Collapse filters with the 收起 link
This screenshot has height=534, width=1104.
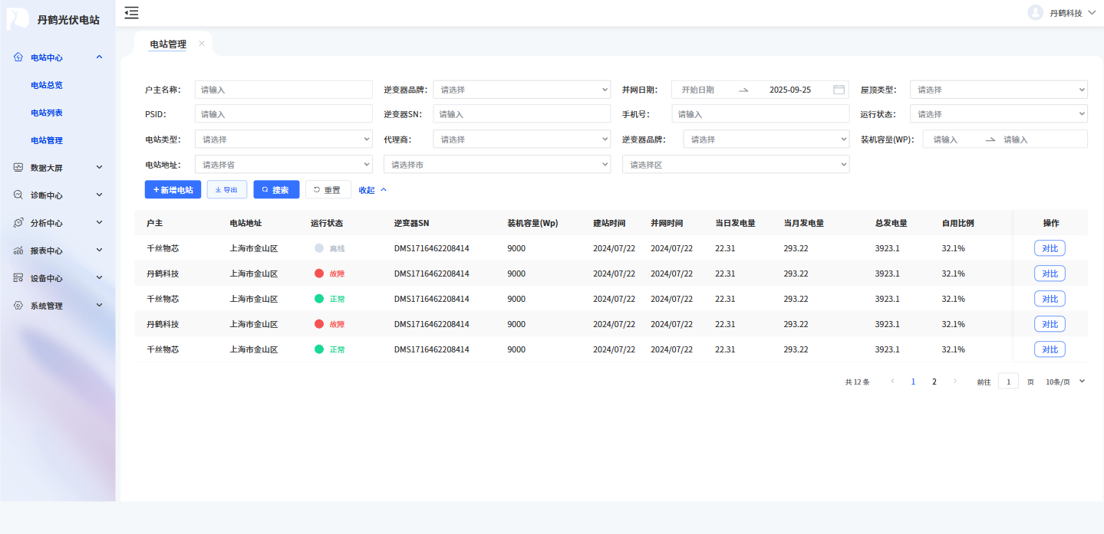[373, 190]
